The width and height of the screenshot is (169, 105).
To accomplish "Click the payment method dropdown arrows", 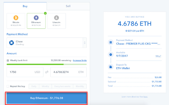I will (x=85, y=43).
